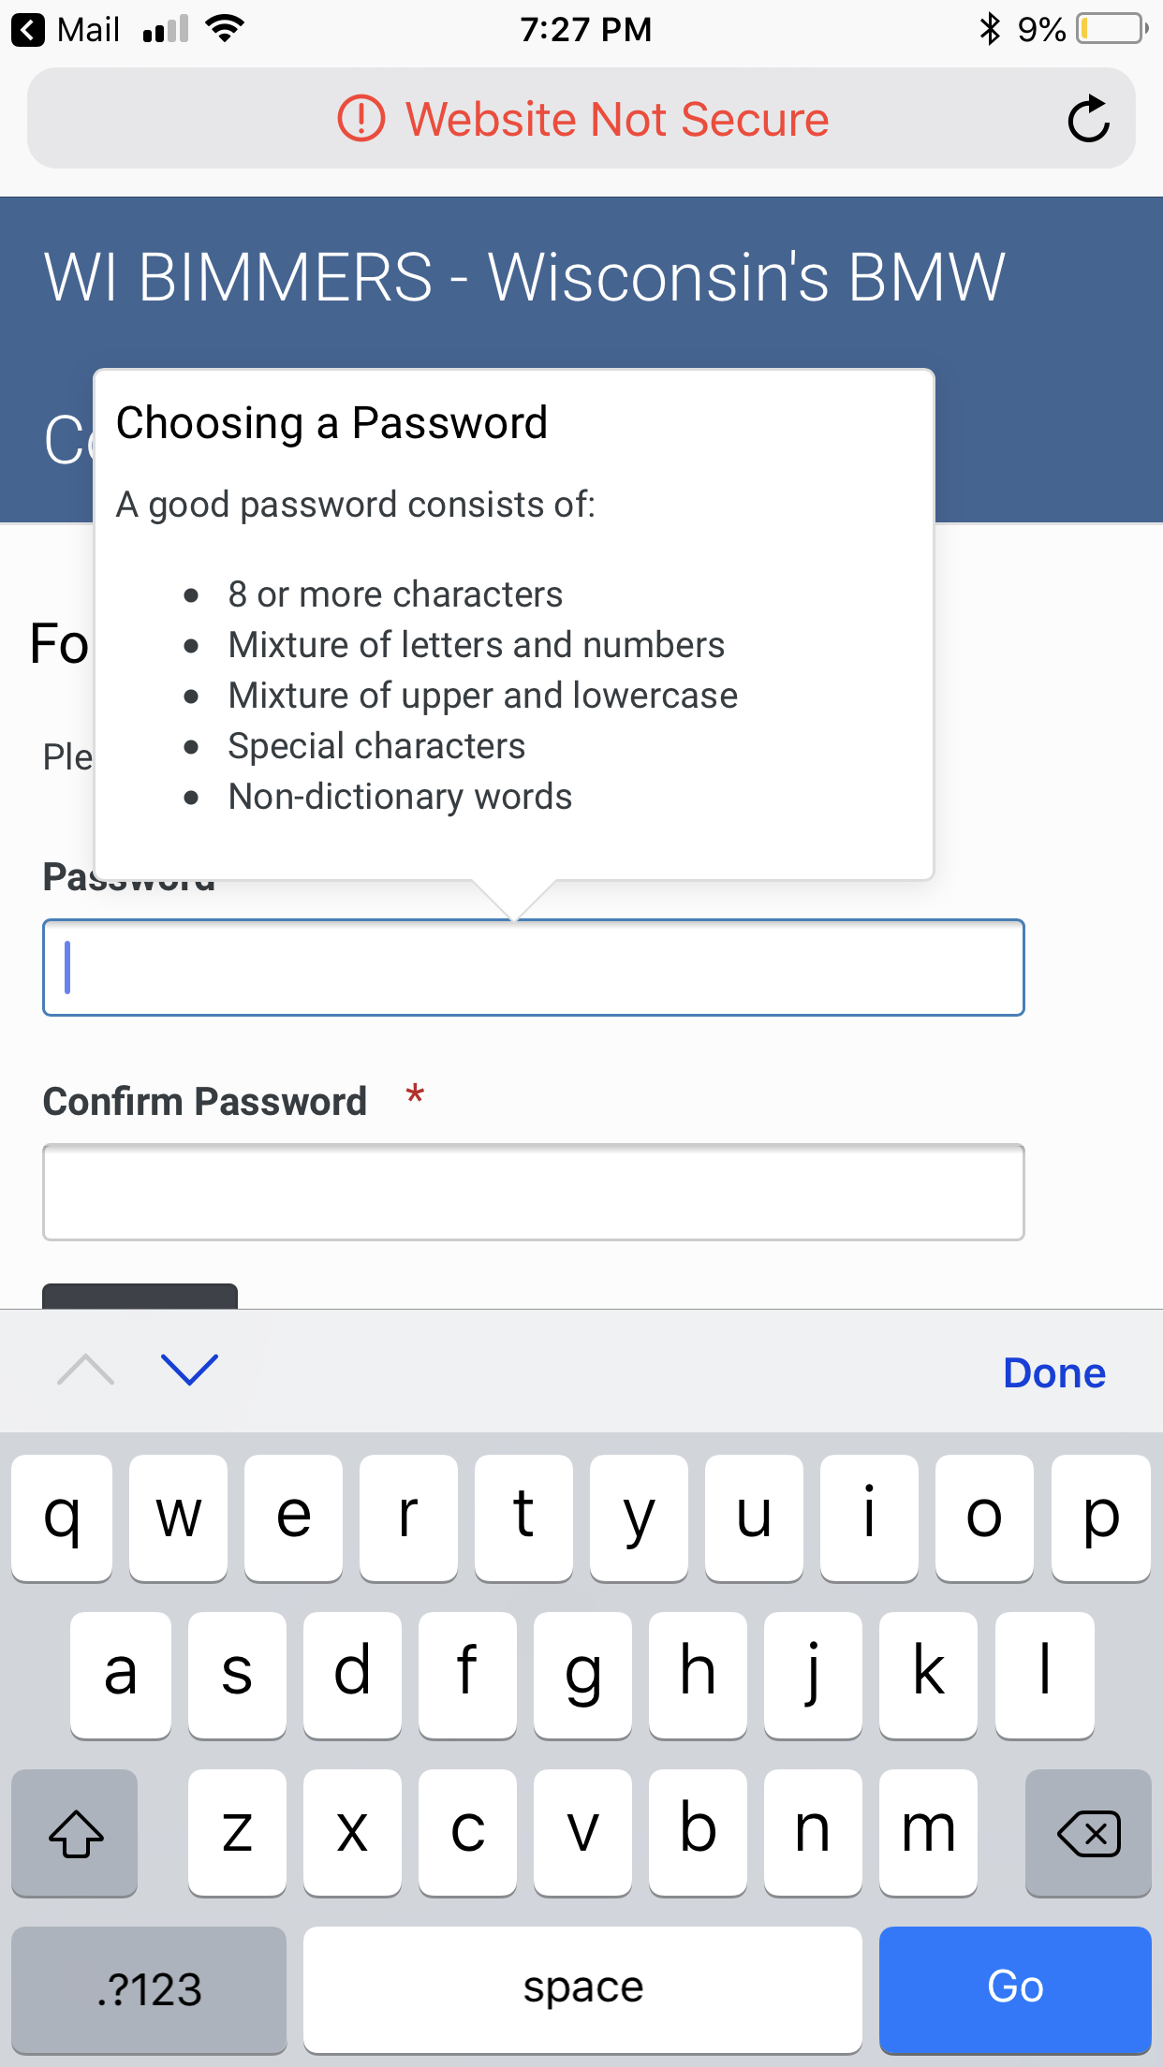Tap the Website Not Secure warning icon
This screenshot has width=1163, height=2067.
tap(361, 119)
